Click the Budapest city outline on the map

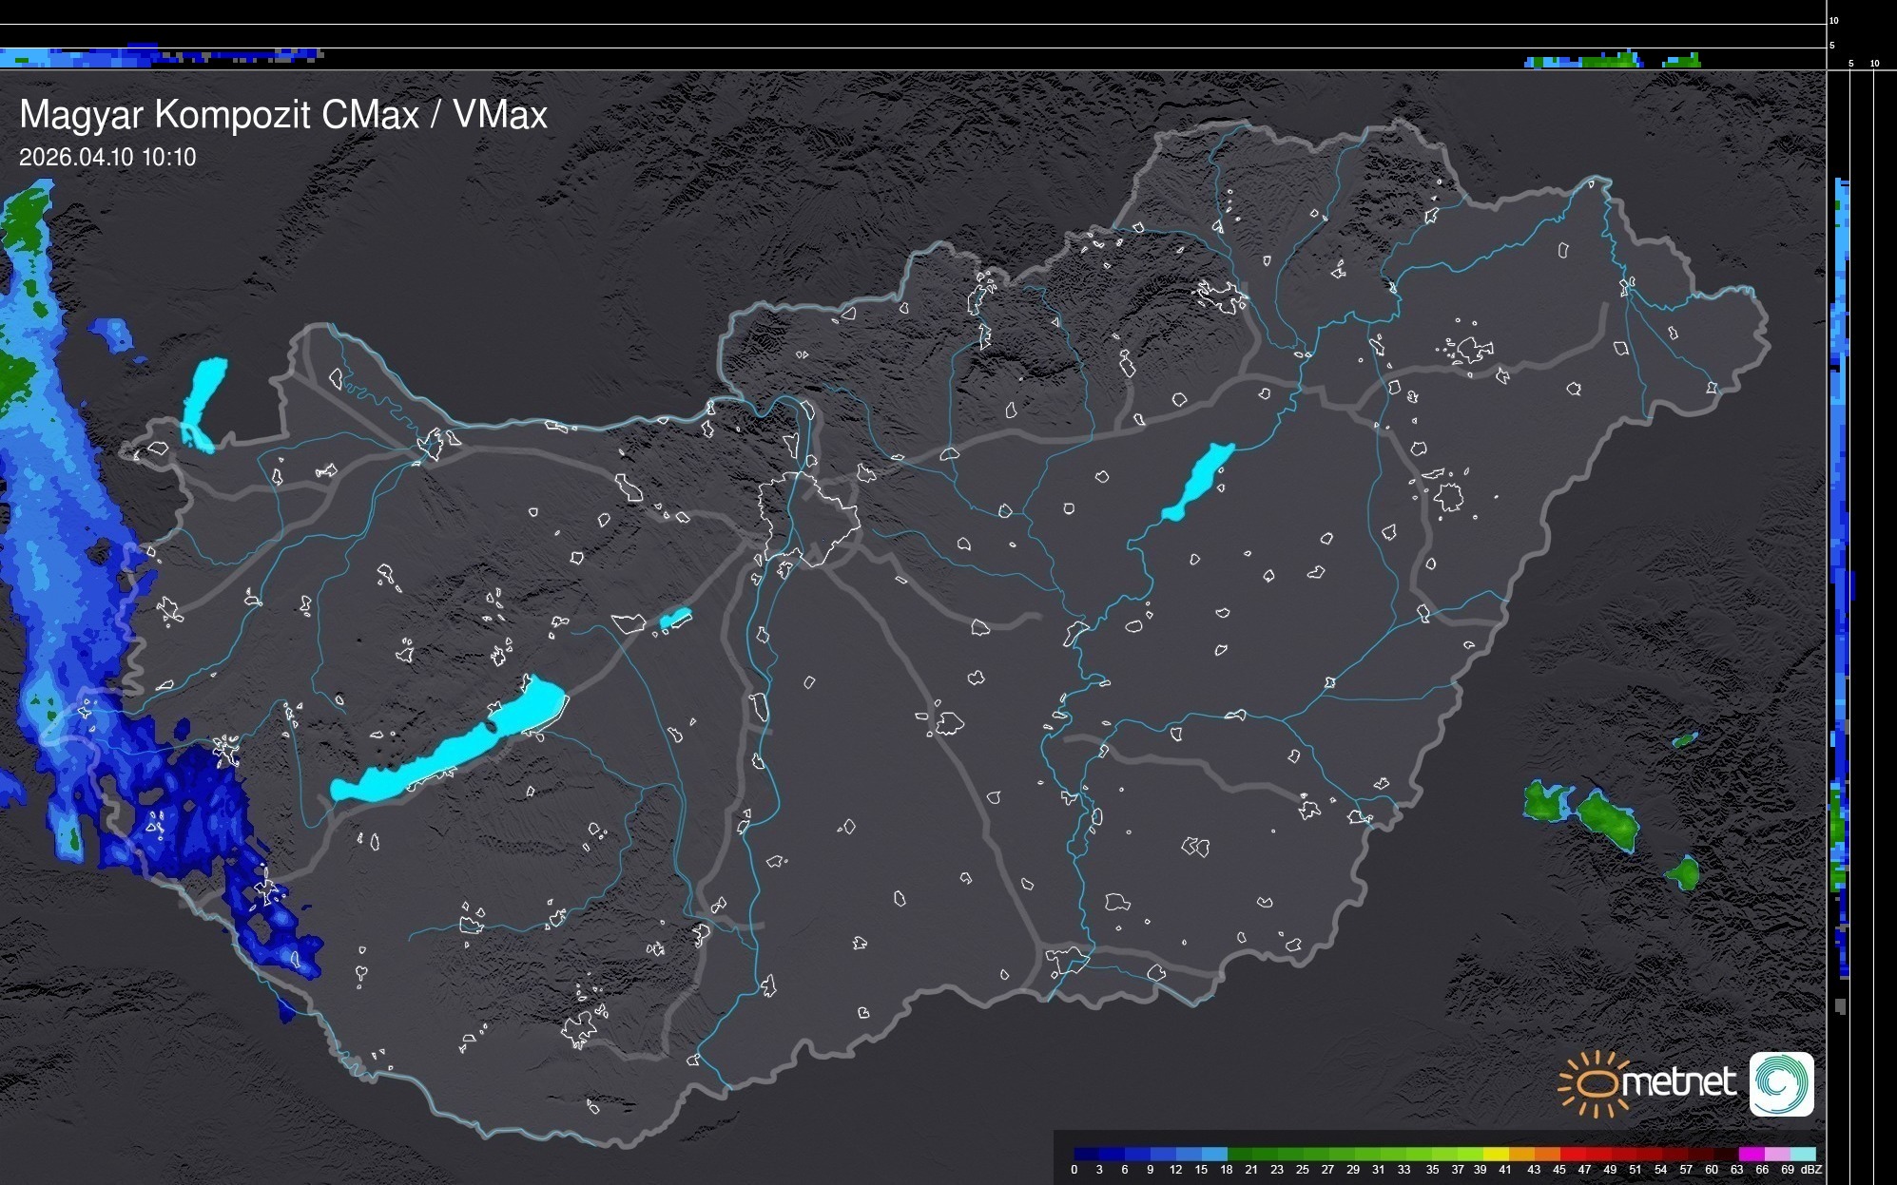click(x=808, y=518)
